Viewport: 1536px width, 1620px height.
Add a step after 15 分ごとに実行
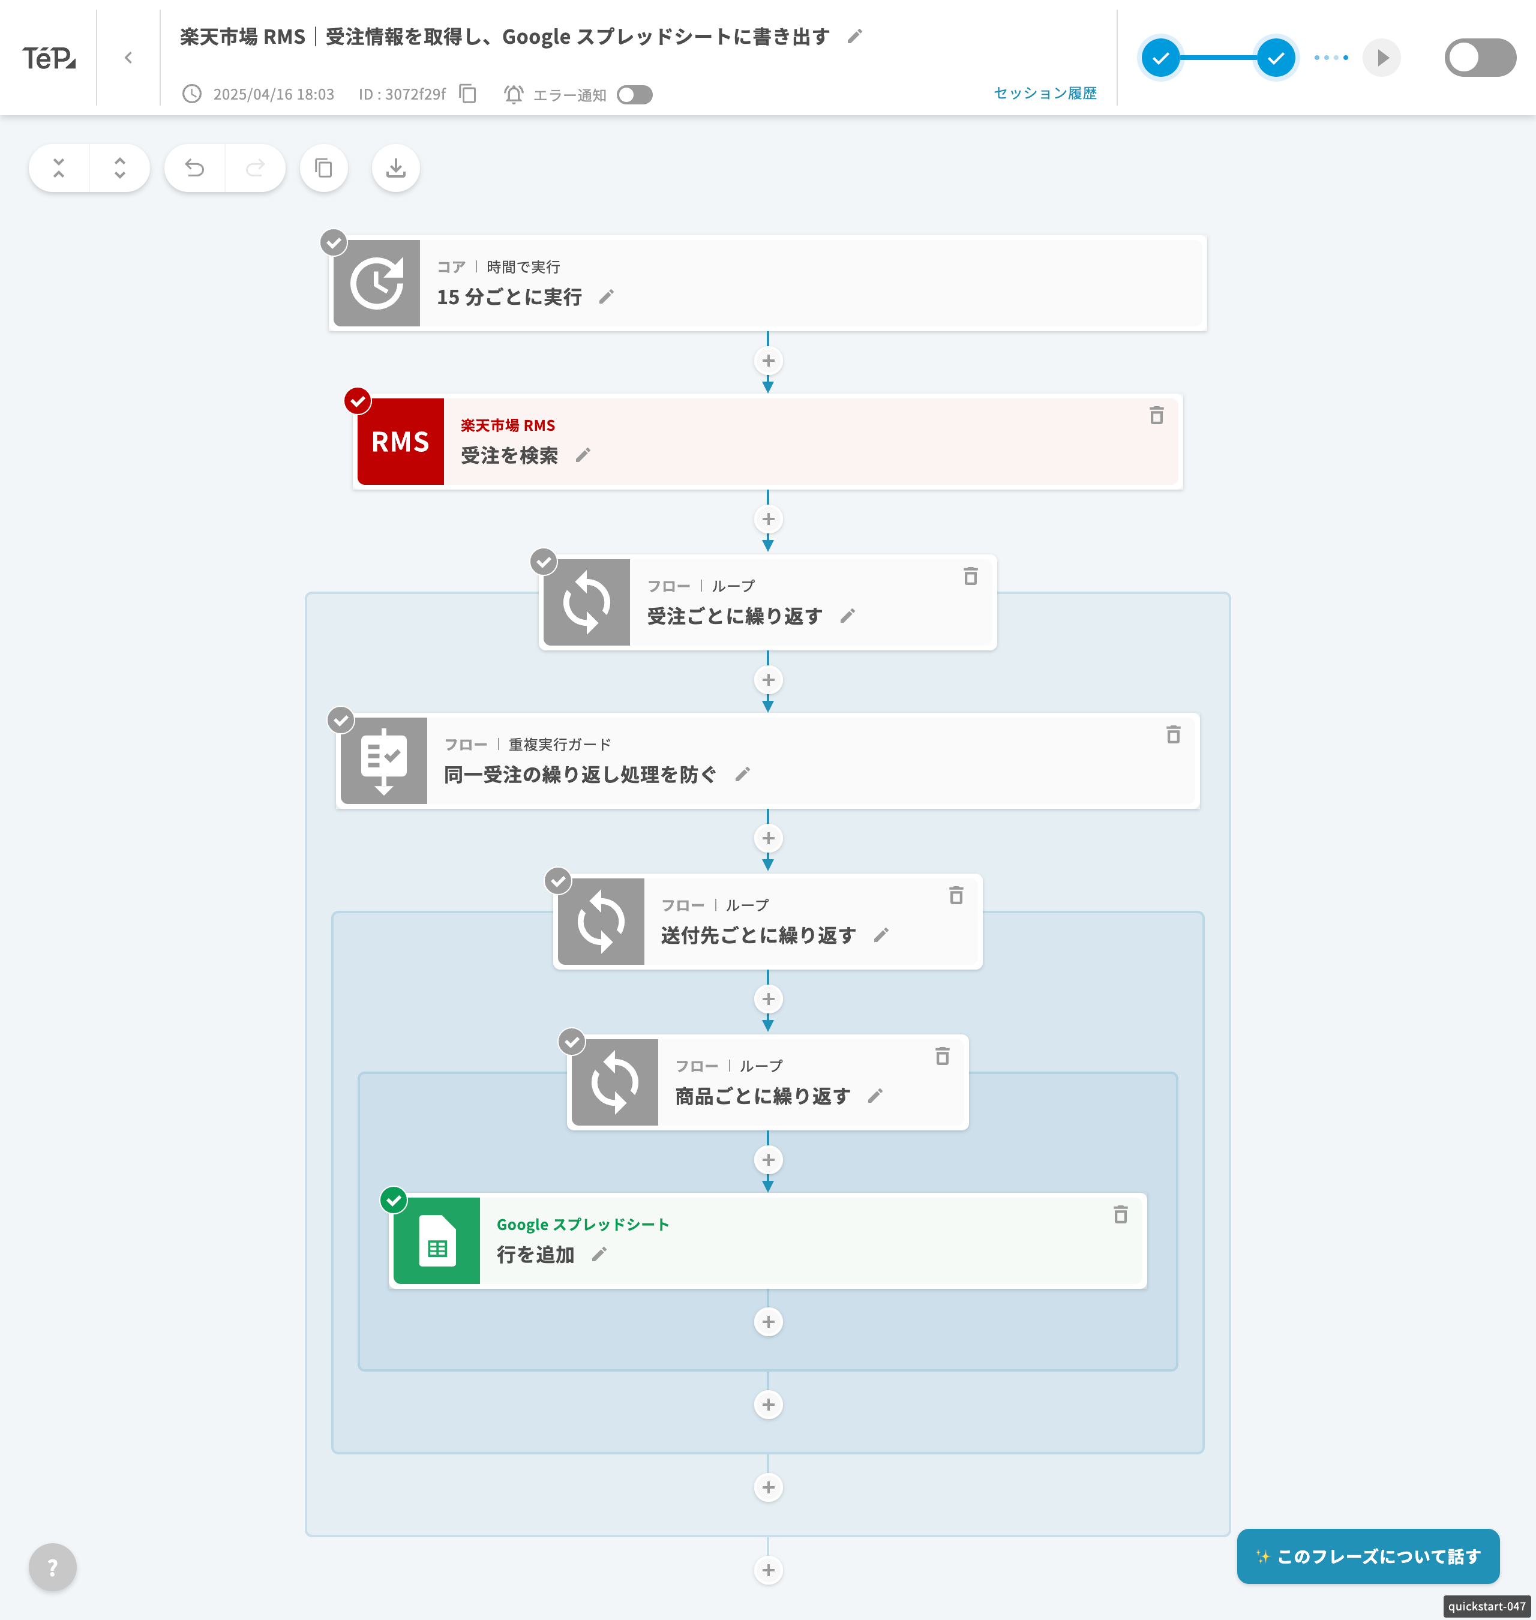[768, 361]
